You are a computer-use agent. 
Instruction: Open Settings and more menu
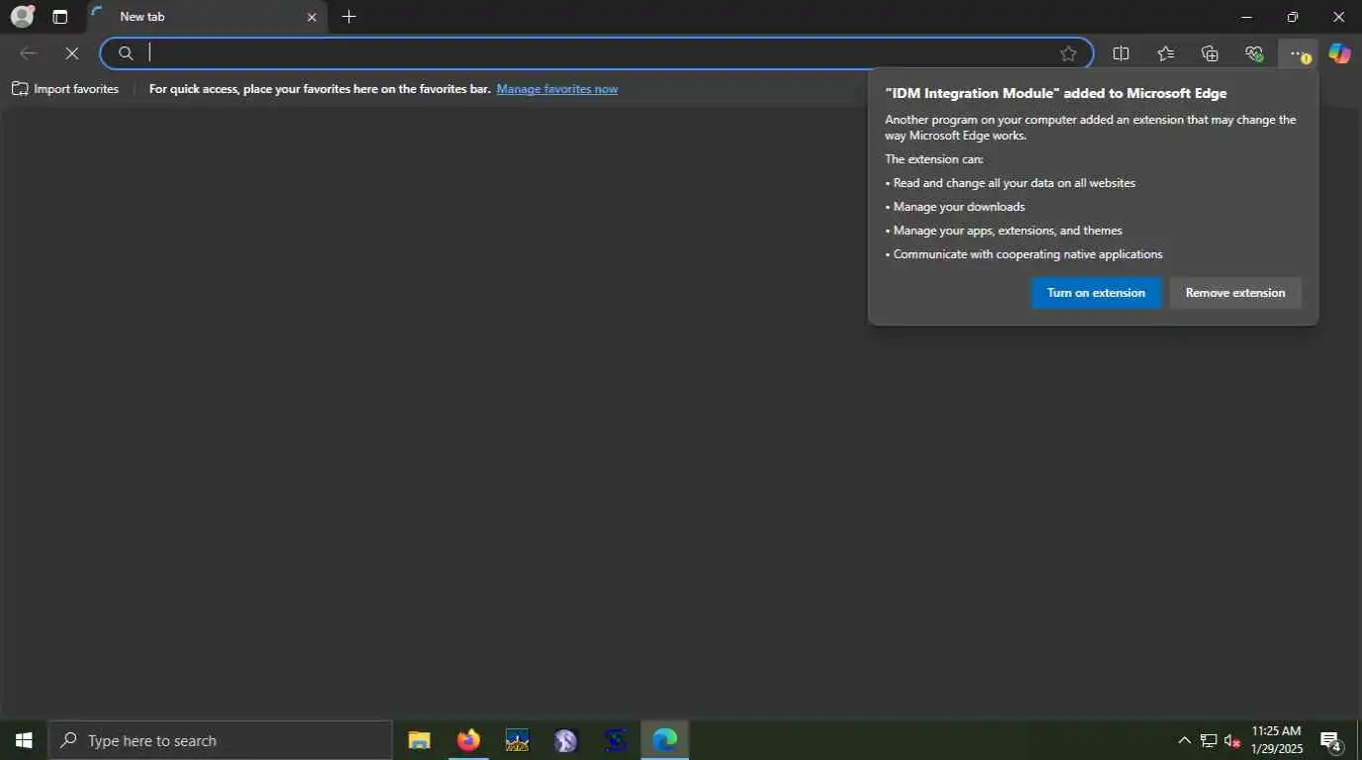(x=1298, y=53)
